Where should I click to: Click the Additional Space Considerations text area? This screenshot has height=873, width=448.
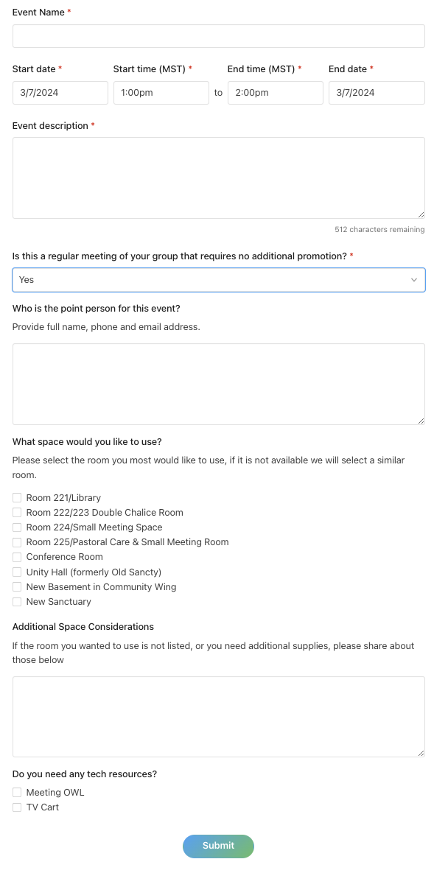click(x=218, y=717)
